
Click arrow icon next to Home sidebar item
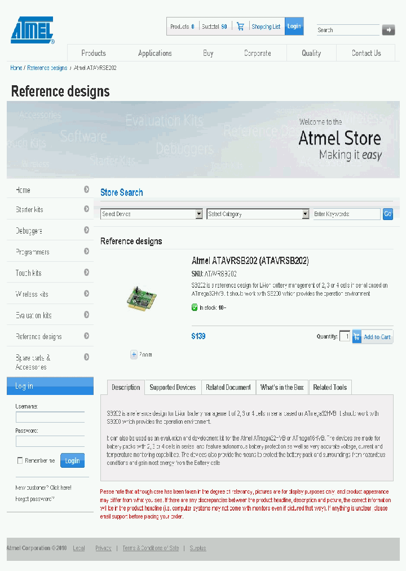pos(87,190)
